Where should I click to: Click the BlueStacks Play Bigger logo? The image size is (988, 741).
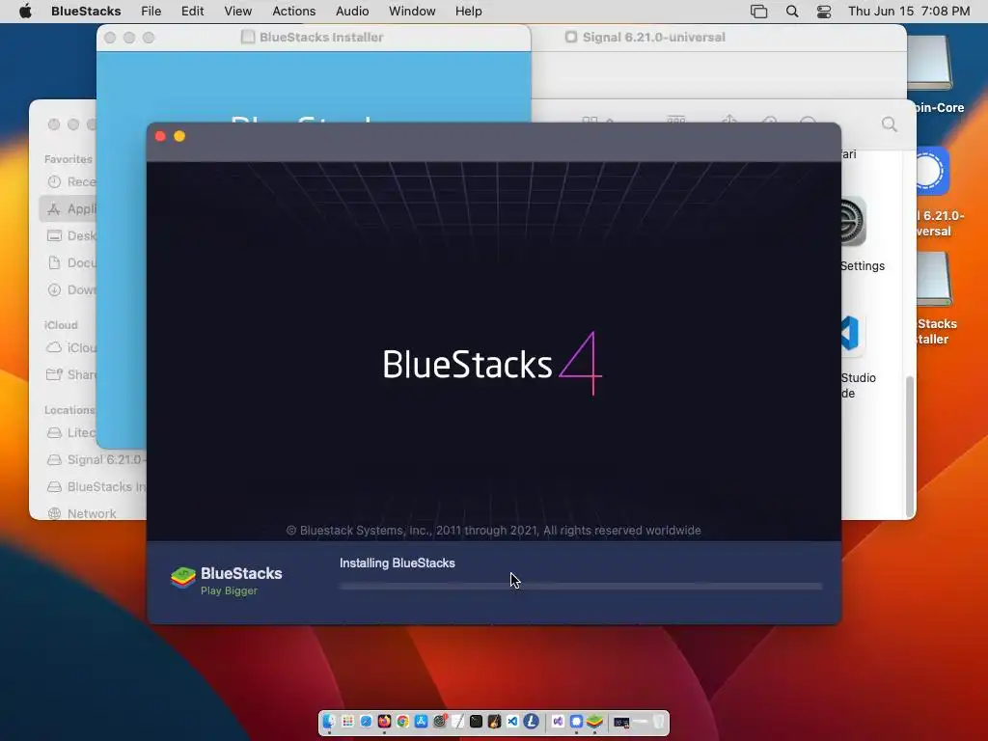[226, 580]
